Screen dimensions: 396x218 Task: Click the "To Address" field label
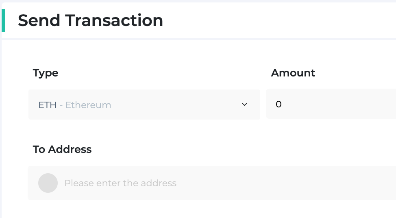tap(62, 149)
